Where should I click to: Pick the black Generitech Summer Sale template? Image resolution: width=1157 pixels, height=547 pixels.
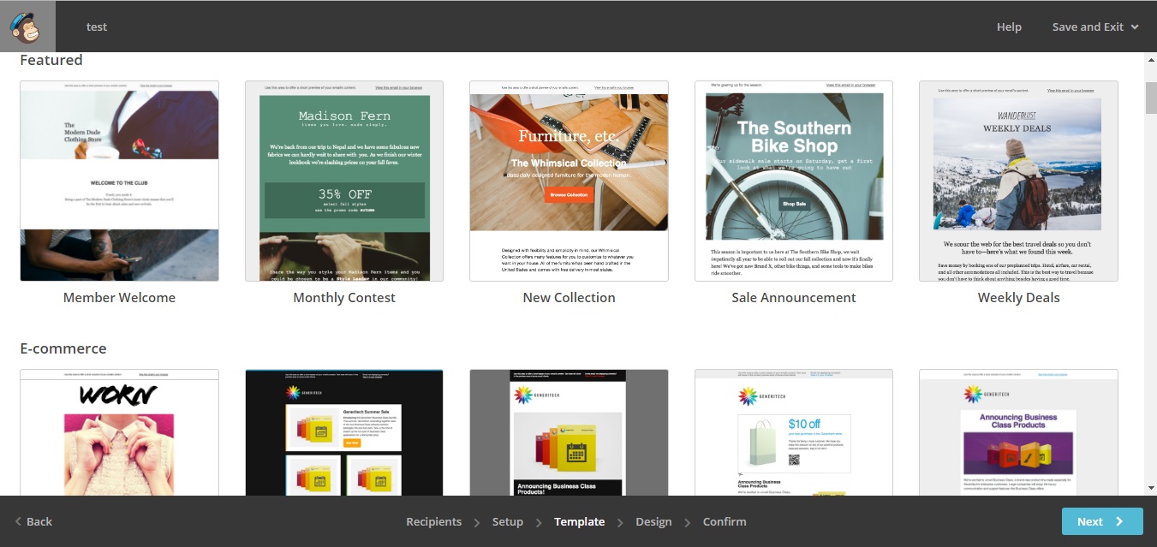[x=343, y=432]
